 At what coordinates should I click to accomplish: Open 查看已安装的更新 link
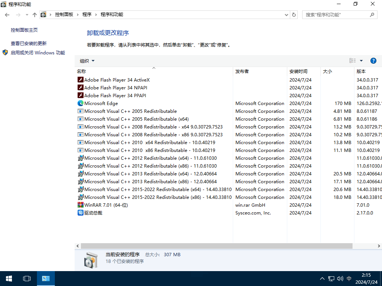(29, 43)
